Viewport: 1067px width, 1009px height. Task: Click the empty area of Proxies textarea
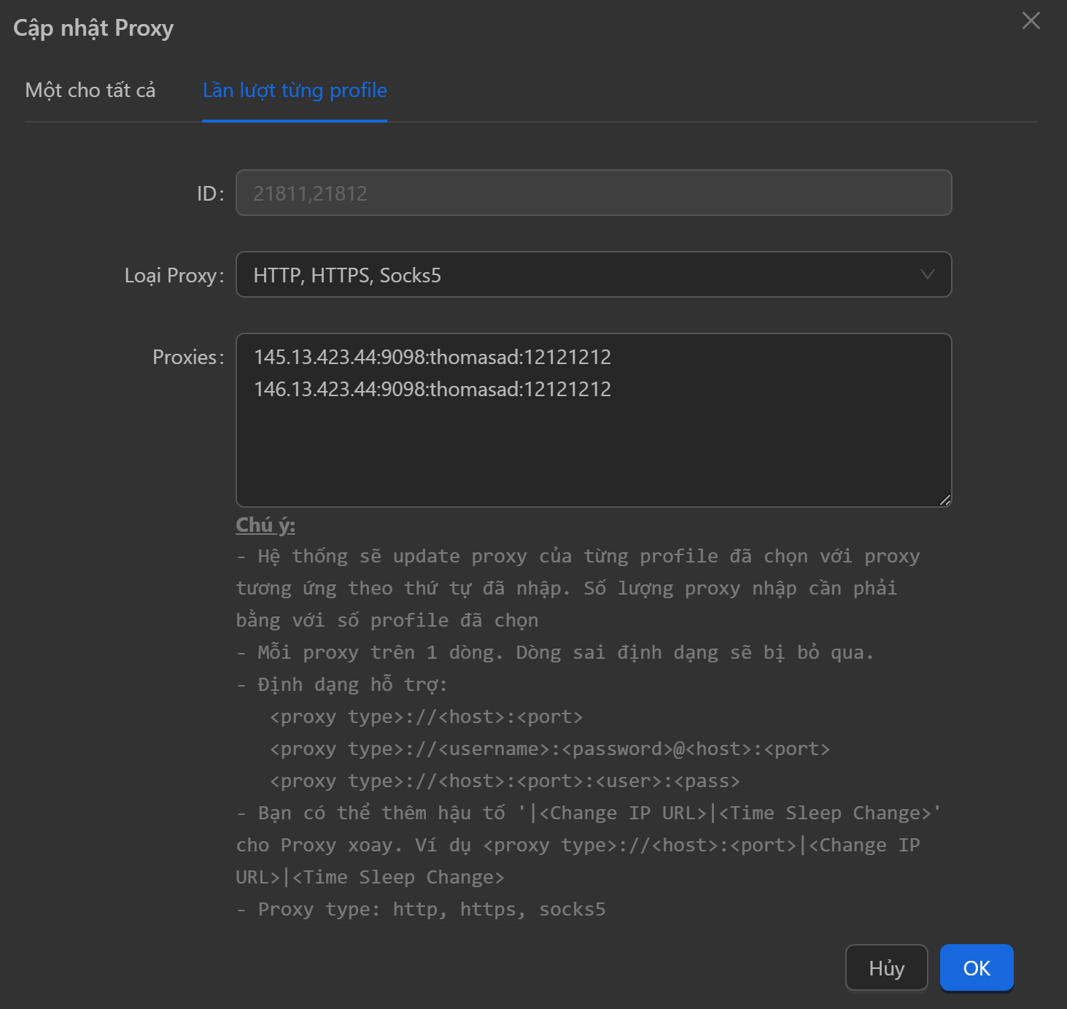593,452
